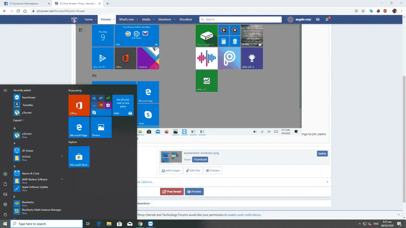
Task: Click the Power icon in Start menu
Action: [5, 214]
